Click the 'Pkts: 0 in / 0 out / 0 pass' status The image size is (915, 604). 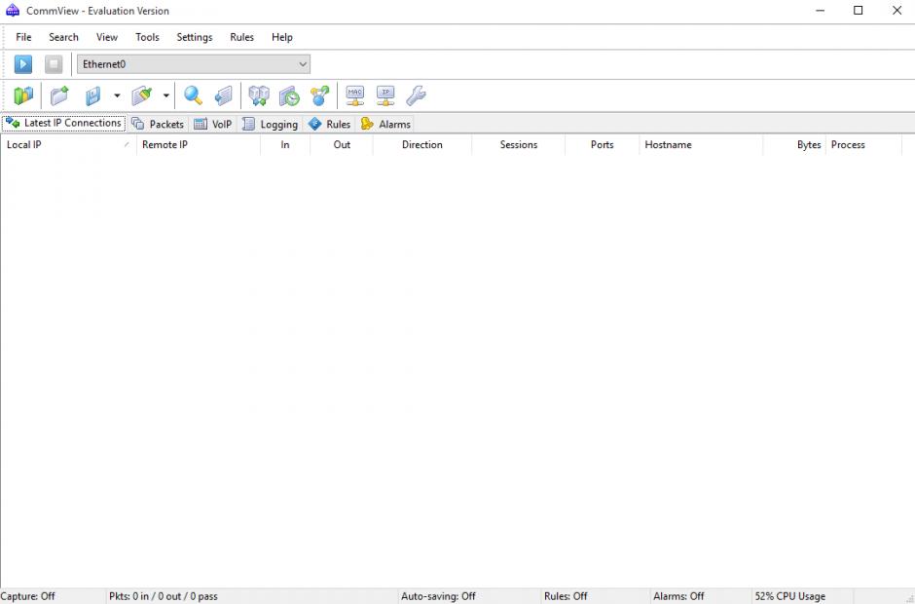[x=164, y=596]
